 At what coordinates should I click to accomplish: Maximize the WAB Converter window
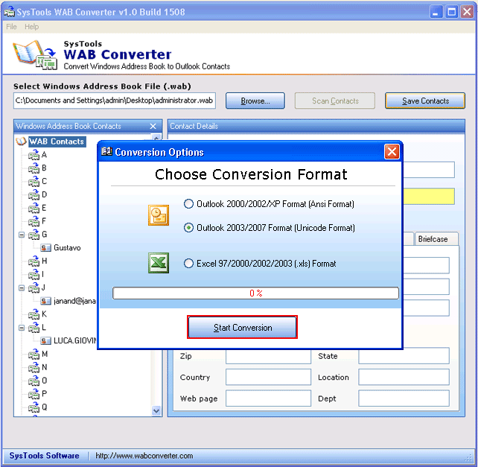coord(451,12)
